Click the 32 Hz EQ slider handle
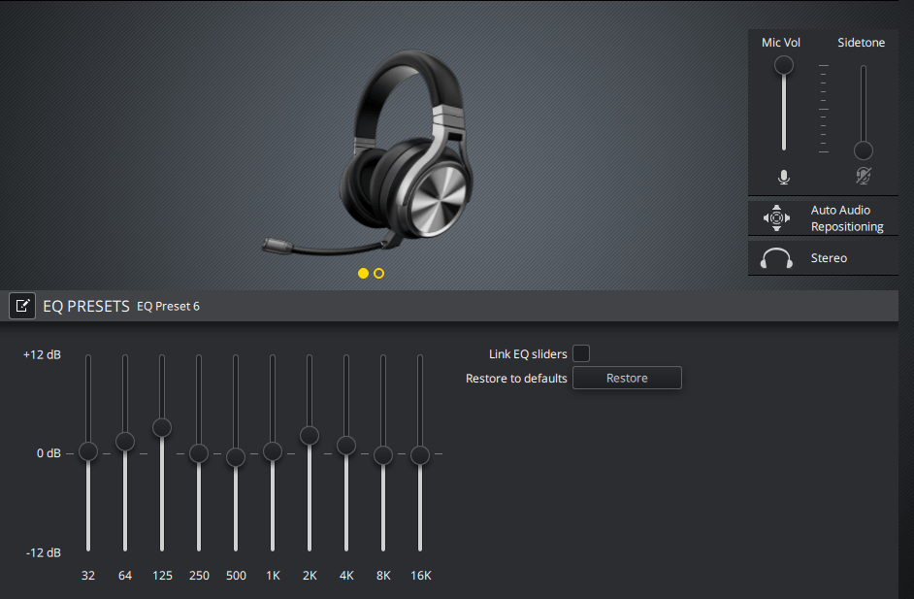Viewport: 914px width, 599px height. (88, 451)
